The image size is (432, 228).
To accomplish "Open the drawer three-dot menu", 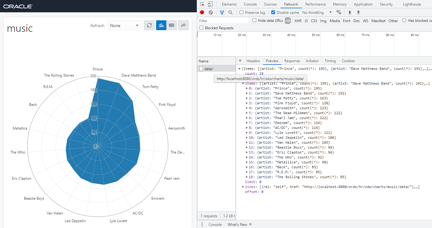I will point(202,224).
